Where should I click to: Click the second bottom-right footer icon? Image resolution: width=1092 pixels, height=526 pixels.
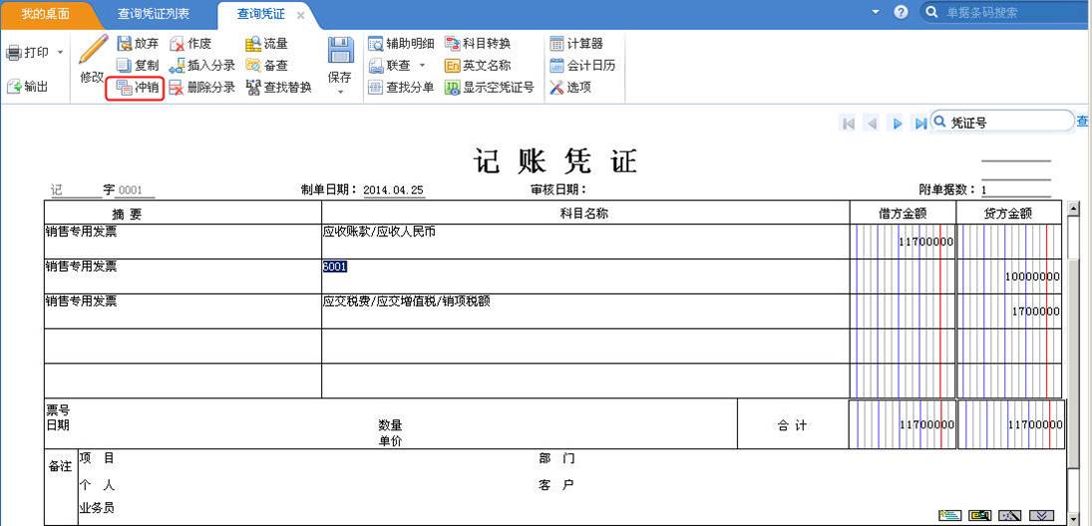(x=980, y=515)
